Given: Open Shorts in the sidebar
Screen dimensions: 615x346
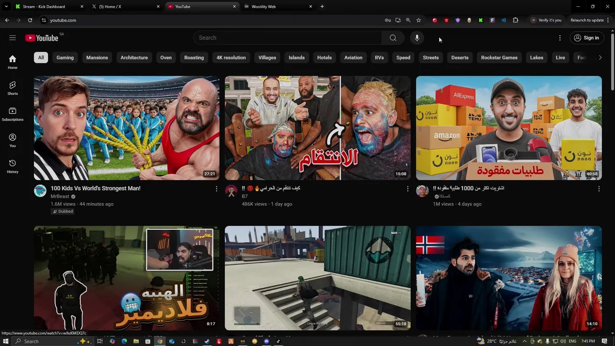Looking at the screenshot, I should click(12, 88).
